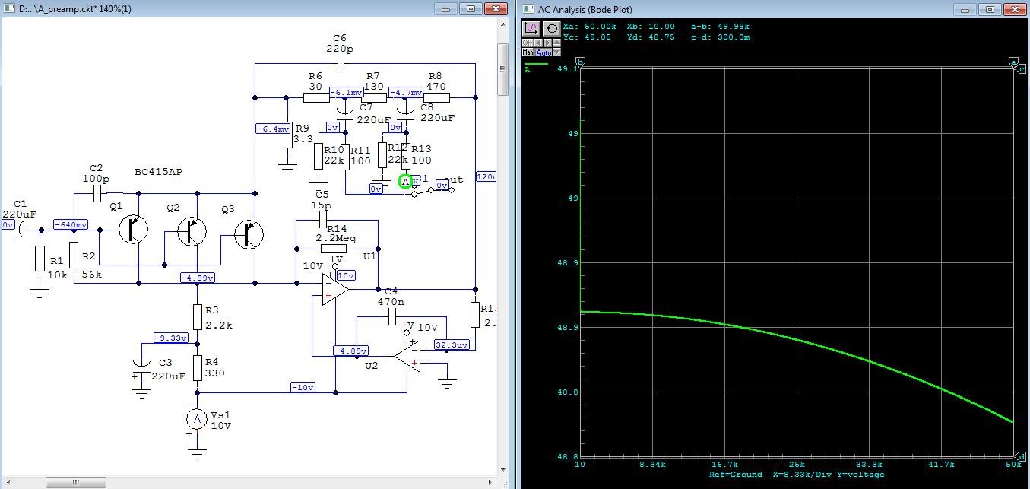Click the Vs1 10V voltage source symbol

pos(196,419)
